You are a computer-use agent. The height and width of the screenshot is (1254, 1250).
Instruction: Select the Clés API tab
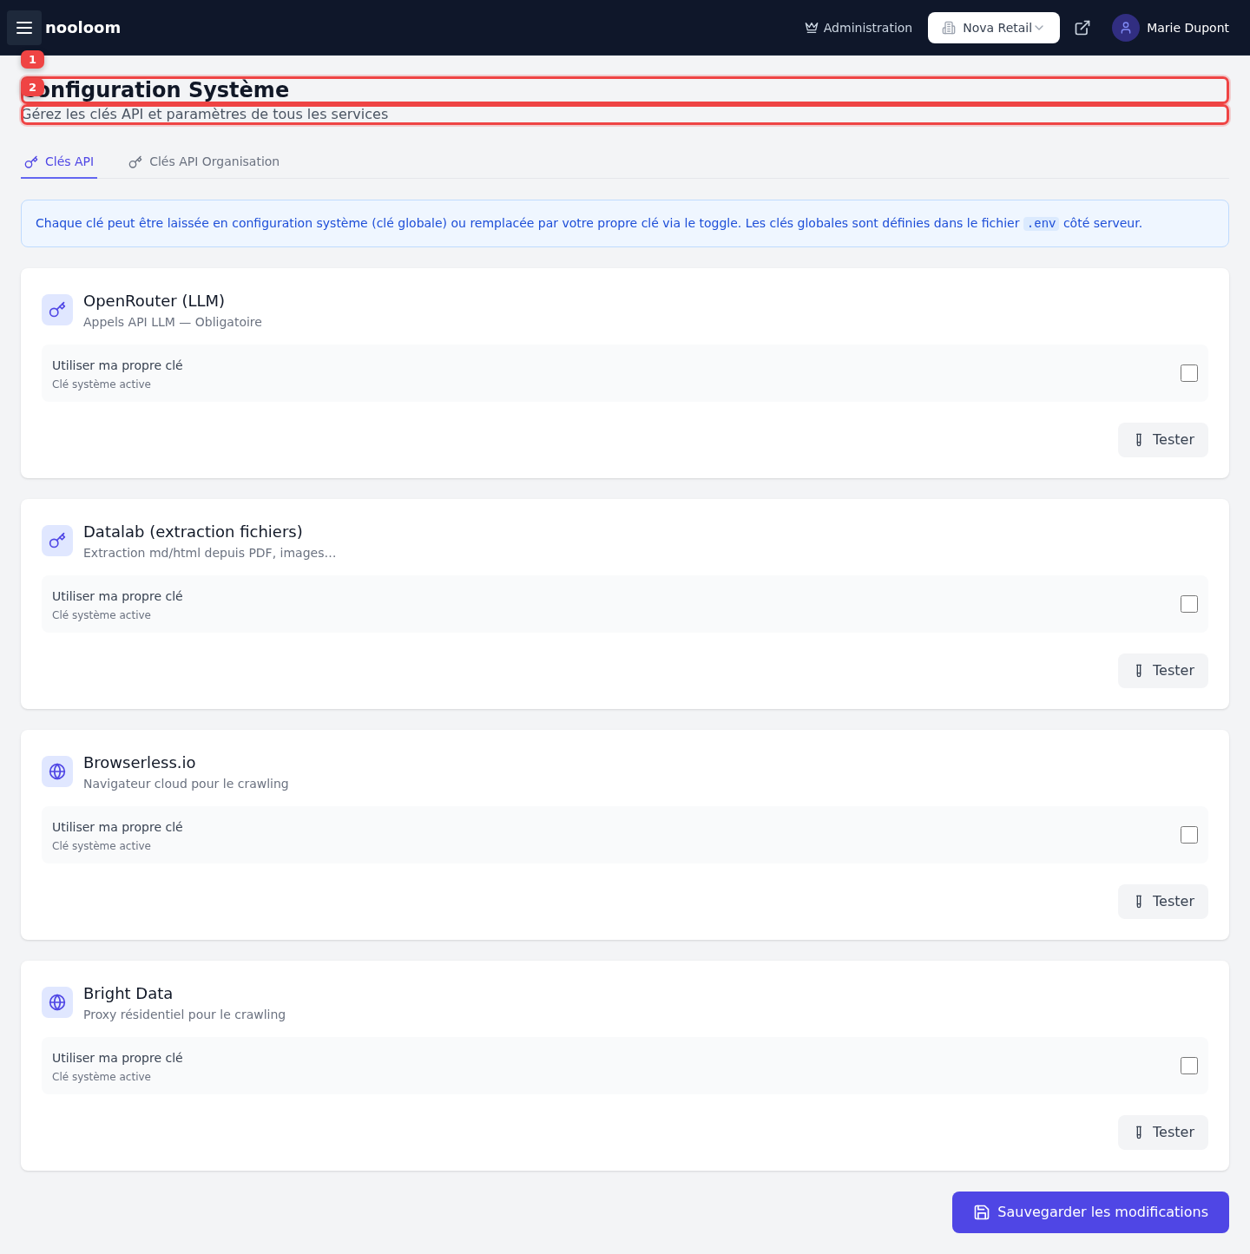pyautogui.click(x=59, y=162)
